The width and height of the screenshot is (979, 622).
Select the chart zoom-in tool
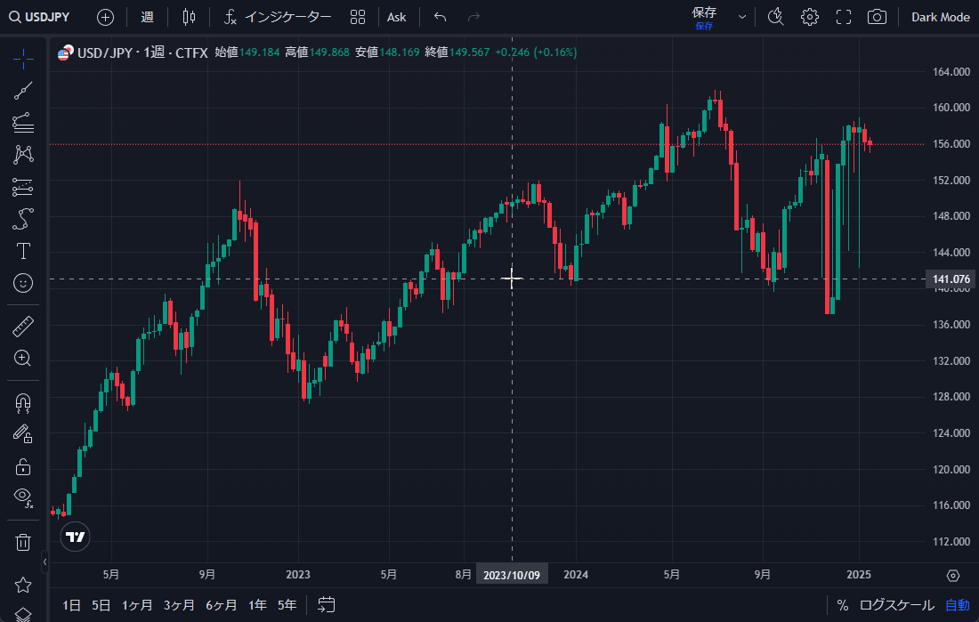click(23, 359)
